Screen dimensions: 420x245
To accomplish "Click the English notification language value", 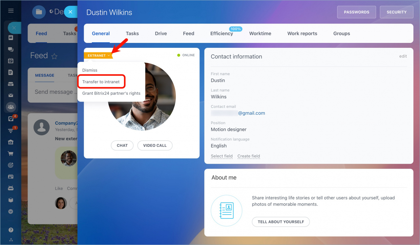I will tap(219, 146).
